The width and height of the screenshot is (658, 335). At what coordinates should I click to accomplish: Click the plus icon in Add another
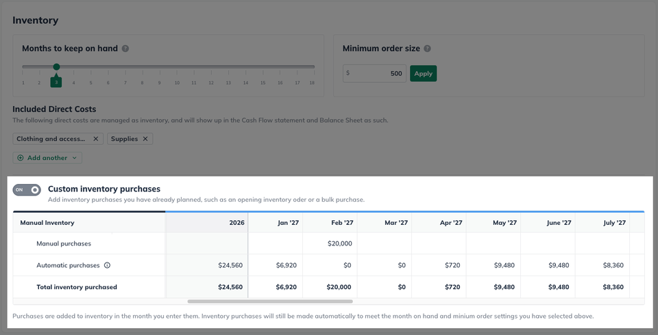(x=21, y=158)
